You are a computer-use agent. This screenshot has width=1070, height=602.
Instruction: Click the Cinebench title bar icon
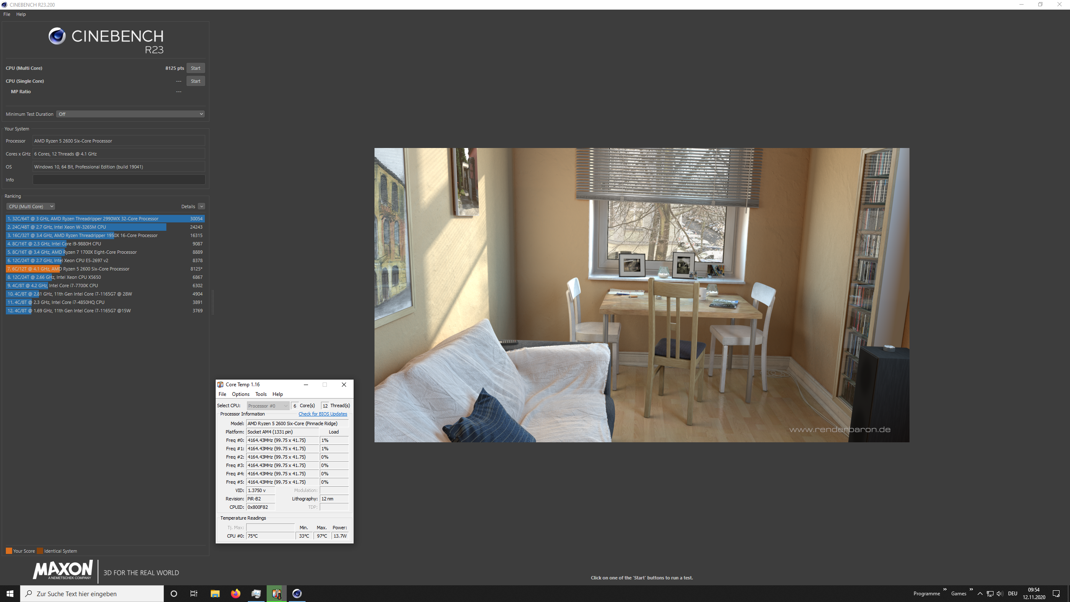(x=5, y=5)
